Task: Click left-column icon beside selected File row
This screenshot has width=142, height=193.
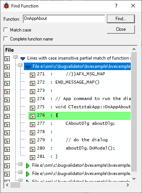Action: point(7,67)
